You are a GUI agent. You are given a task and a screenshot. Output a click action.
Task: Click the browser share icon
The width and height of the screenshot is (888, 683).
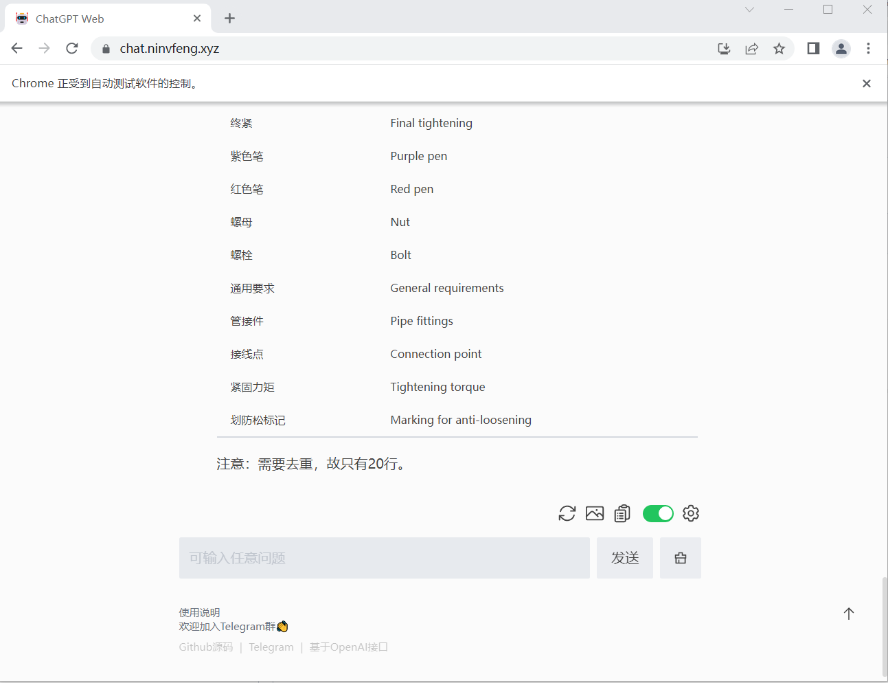pyautogui.click(x=751, y=48)
